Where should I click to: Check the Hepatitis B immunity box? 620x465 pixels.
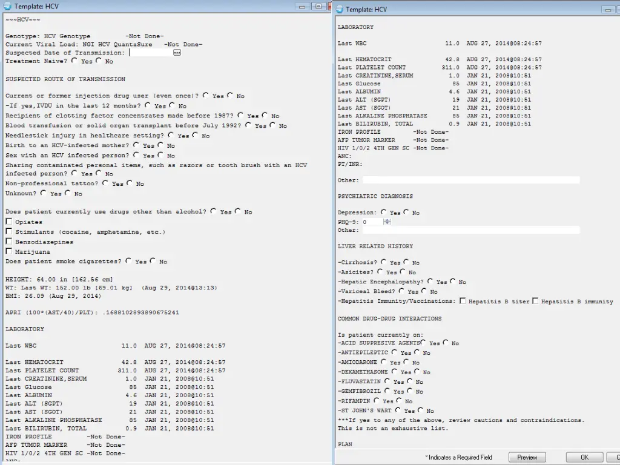pyautogui.click(x=535, y=301)
